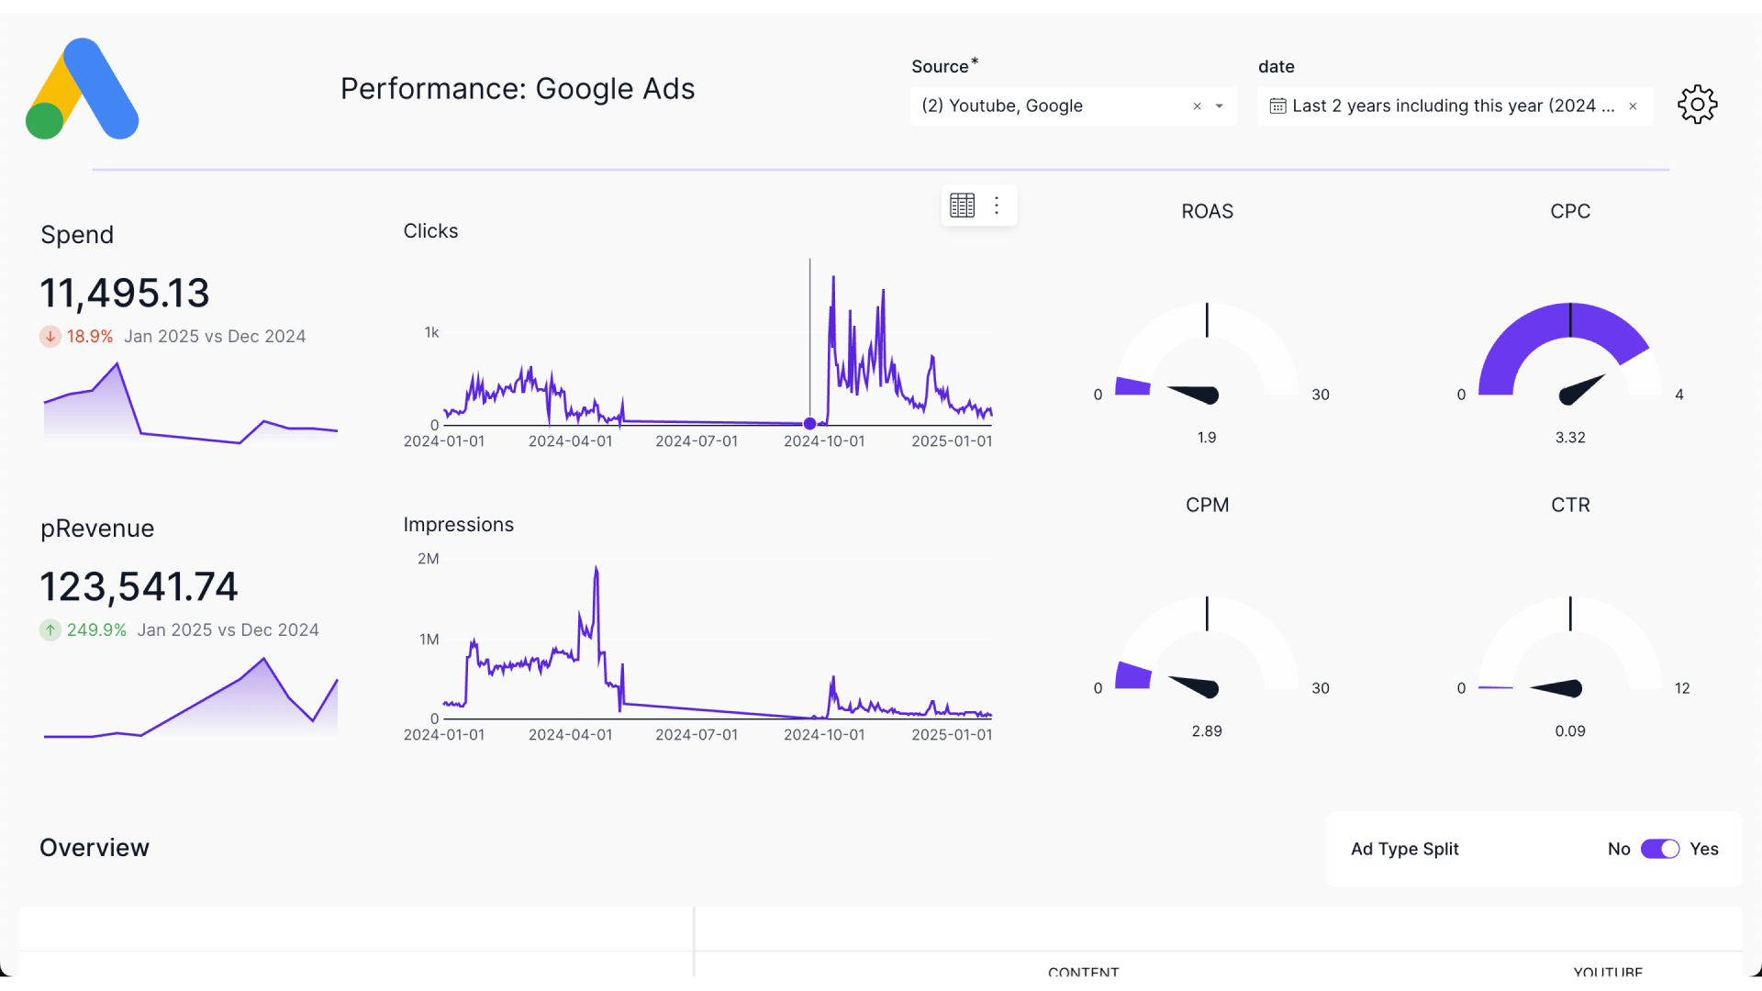Screen dimensions: 1762x991
Task: Expand the Source dropdown arrow
Action: pos(1220,106)
